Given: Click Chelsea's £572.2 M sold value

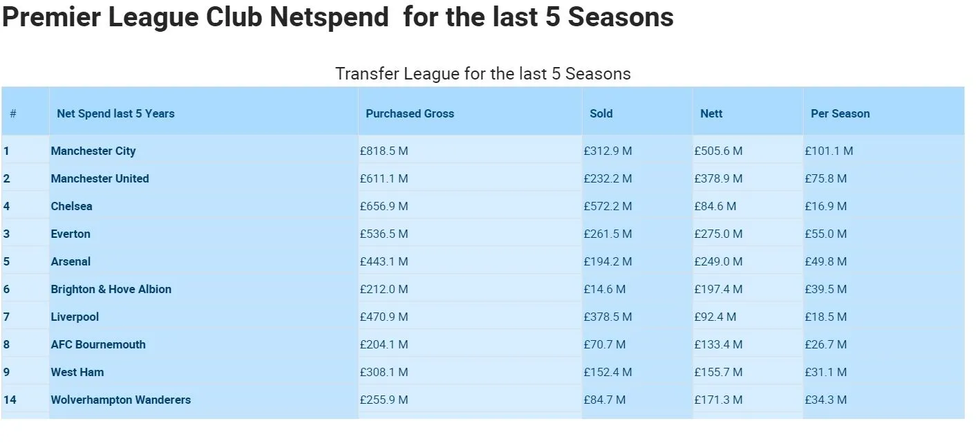Looking at the screenshot, I should click(607, 206).
